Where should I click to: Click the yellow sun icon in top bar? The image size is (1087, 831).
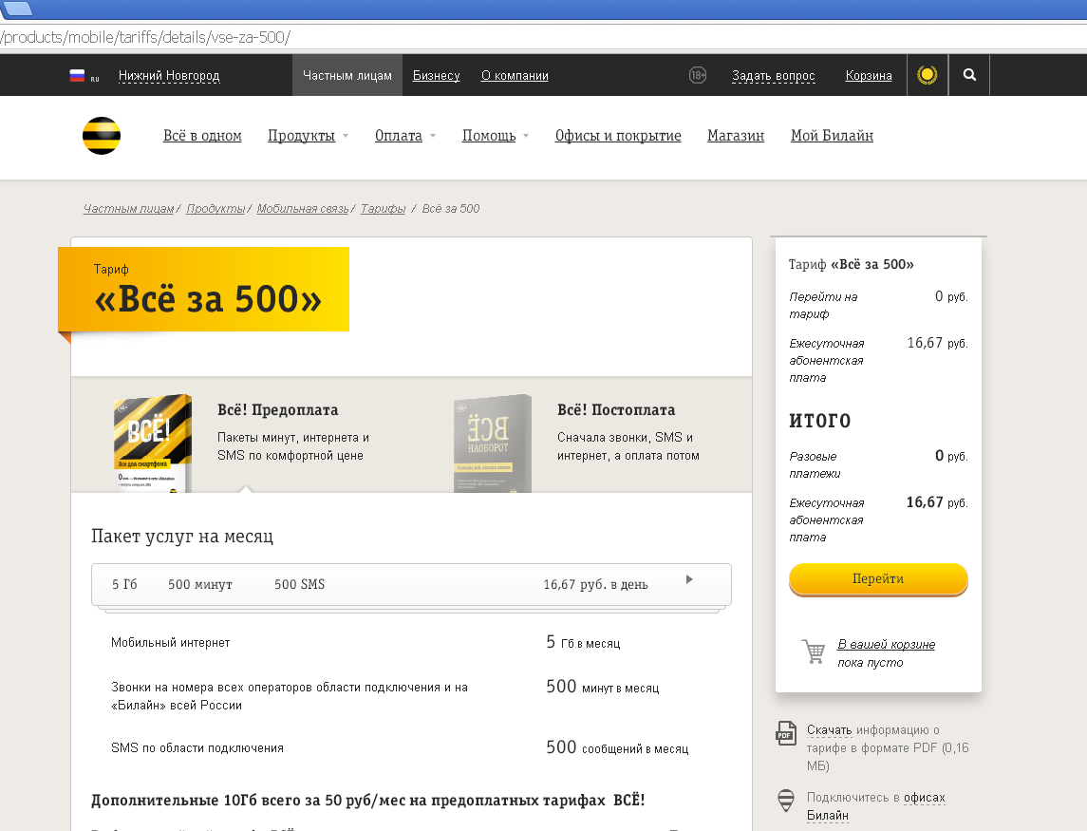(927, 75)
